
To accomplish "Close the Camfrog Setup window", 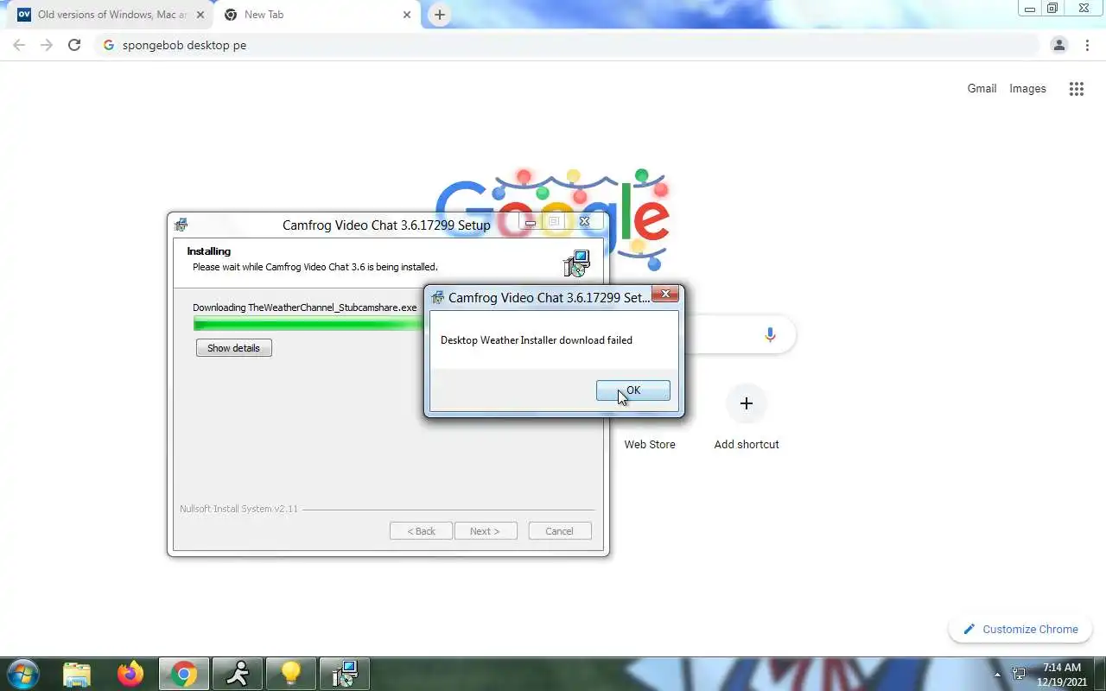I will (x=584, y=222).
